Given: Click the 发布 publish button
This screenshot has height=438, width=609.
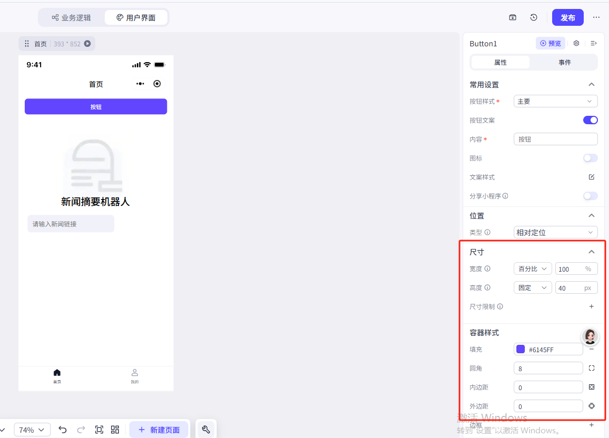Looking at the screenshot, I should pos(567,17).
